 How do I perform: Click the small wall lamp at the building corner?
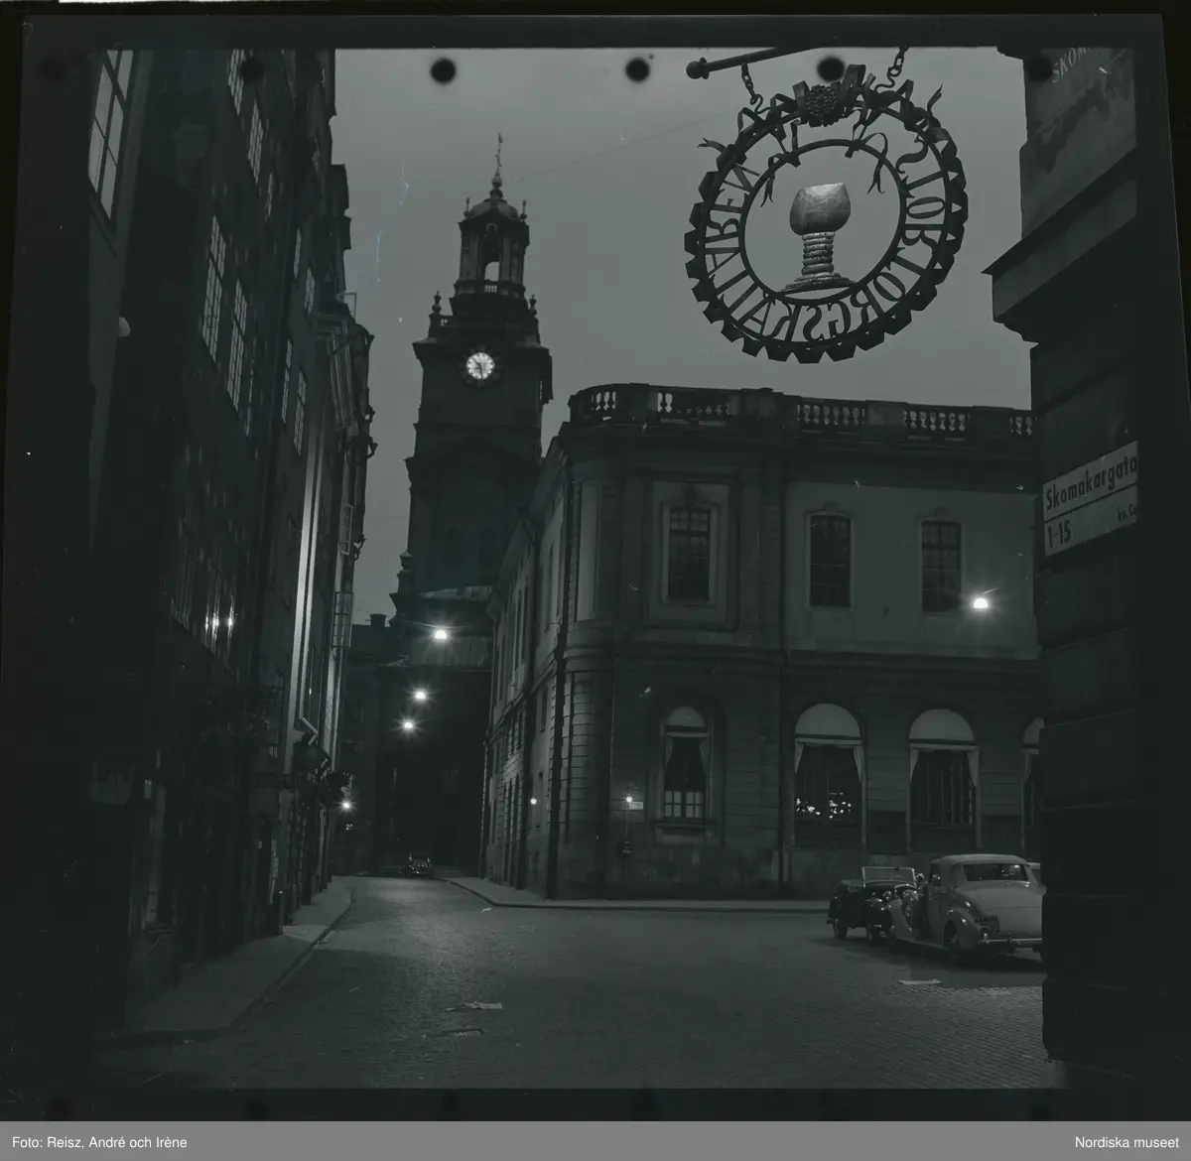(x=627, y=799)
